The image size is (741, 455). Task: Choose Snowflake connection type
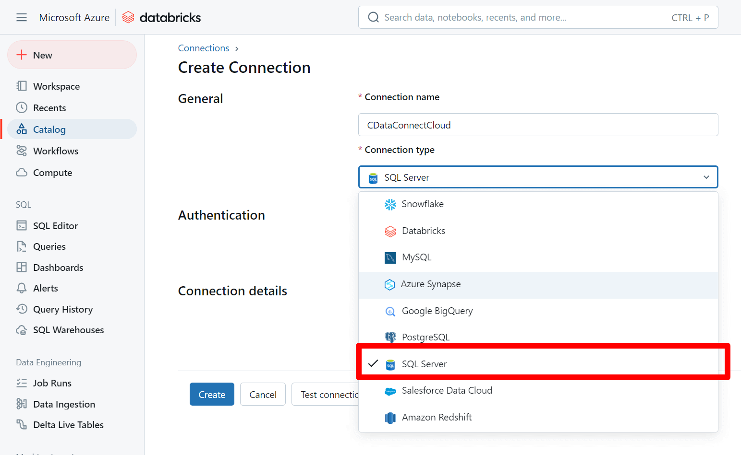[x=538, y=204]
